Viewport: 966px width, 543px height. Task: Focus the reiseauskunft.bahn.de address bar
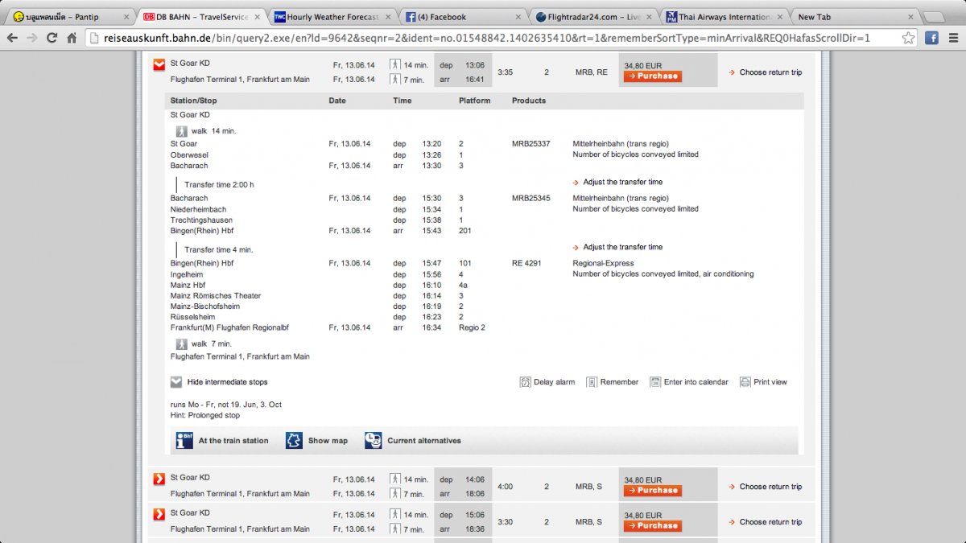(x=491, y=38)
